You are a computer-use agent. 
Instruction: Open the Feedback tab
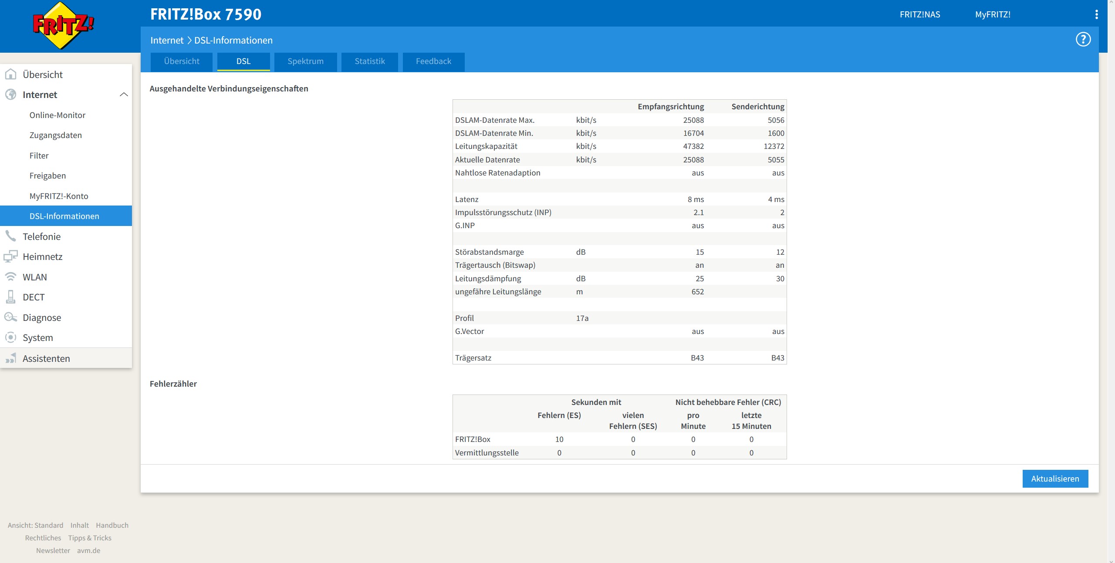[433, 61]
